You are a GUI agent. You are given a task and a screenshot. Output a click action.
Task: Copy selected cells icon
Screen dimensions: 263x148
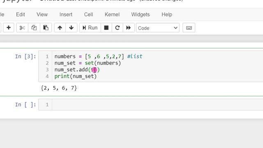click(34, 28)
